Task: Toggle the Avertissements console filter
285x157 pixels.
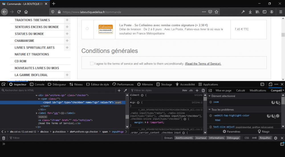Action: click(x=184, y=138)
